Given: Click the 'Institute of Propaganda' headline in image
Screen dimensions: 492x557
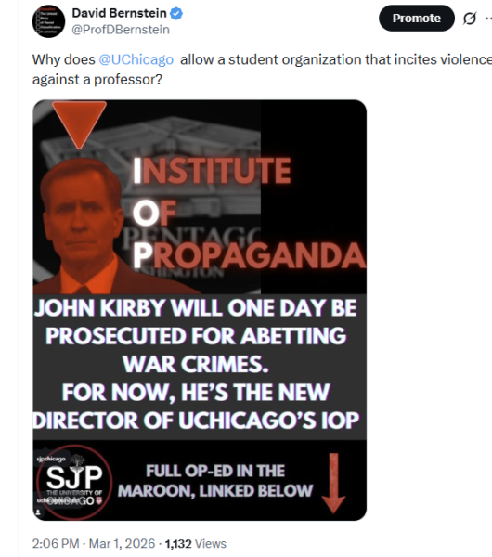Looking at the screenshot, I should (x=249, y=213).
